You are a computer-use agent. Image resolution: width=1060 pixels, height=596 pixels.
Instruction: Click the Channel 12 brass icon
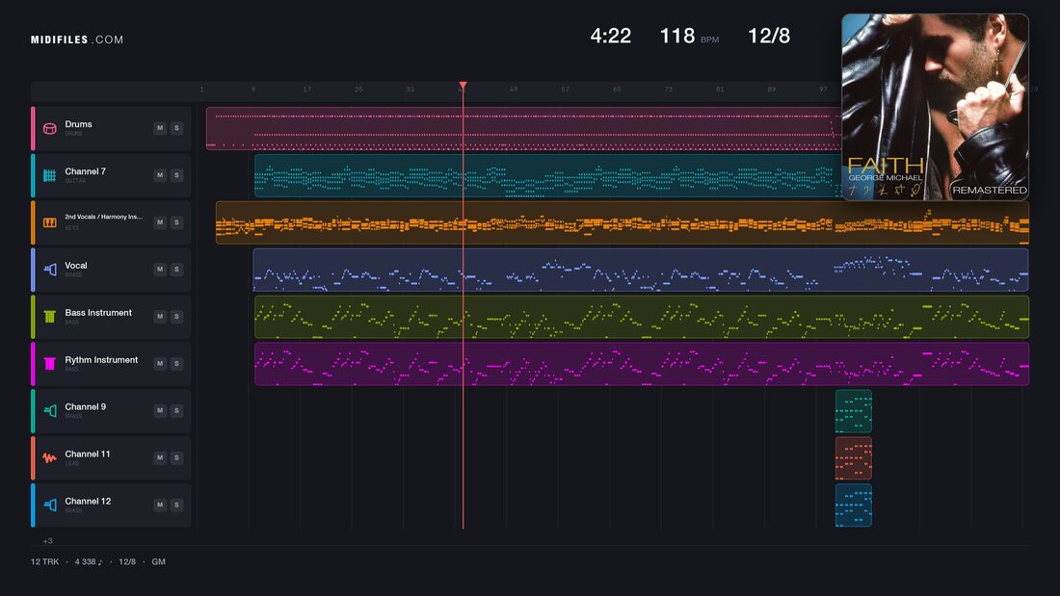click(x=49, y=505)
